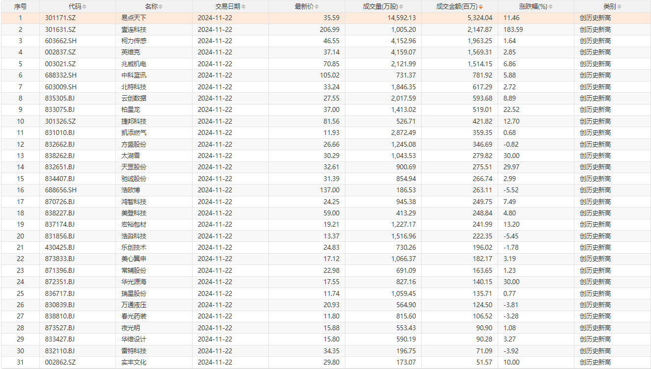The width and height of the screenshot is (651, 369).
Task: Select 实丰文化 in the last row
Action: (134, 362)
